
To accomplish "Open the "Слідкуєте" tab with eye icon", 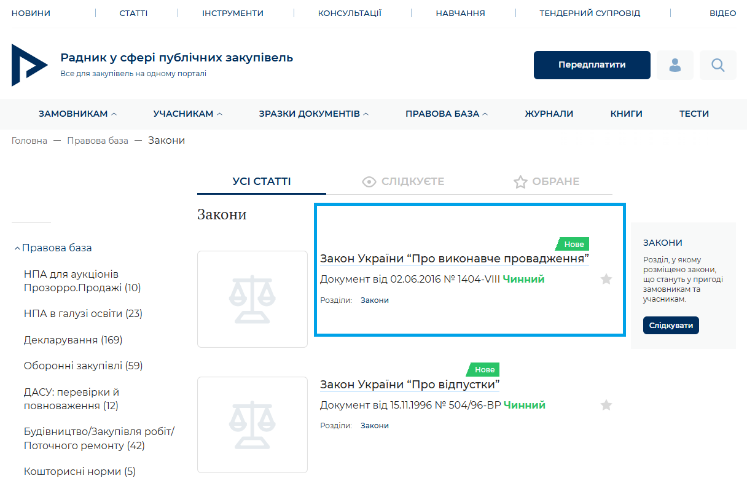I will click(403, 182).
